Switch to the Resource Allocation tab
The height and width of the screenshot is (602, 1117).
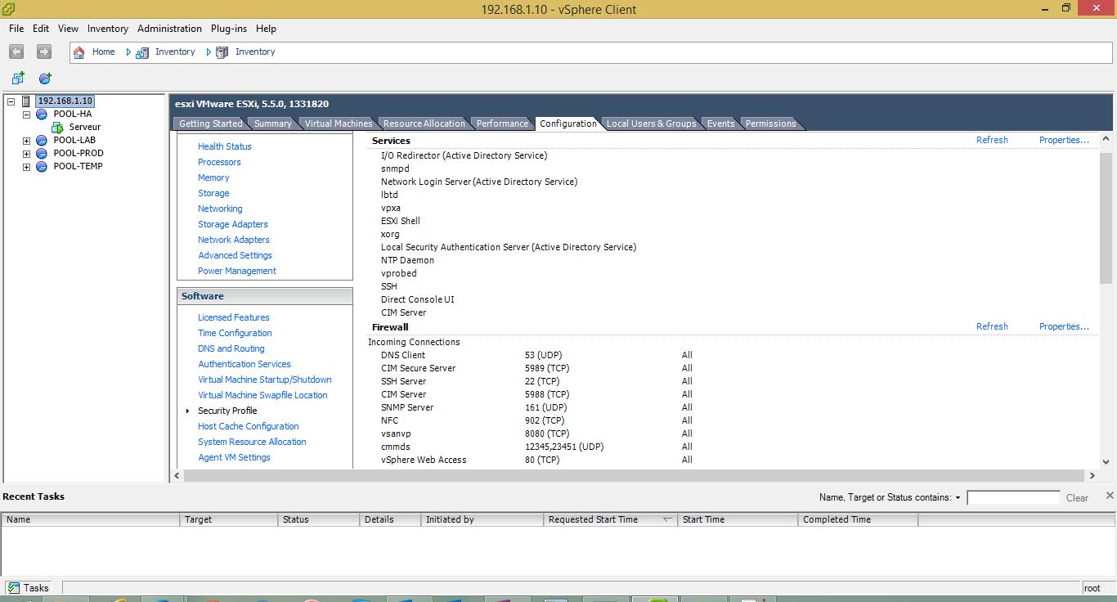click(424, 124)
